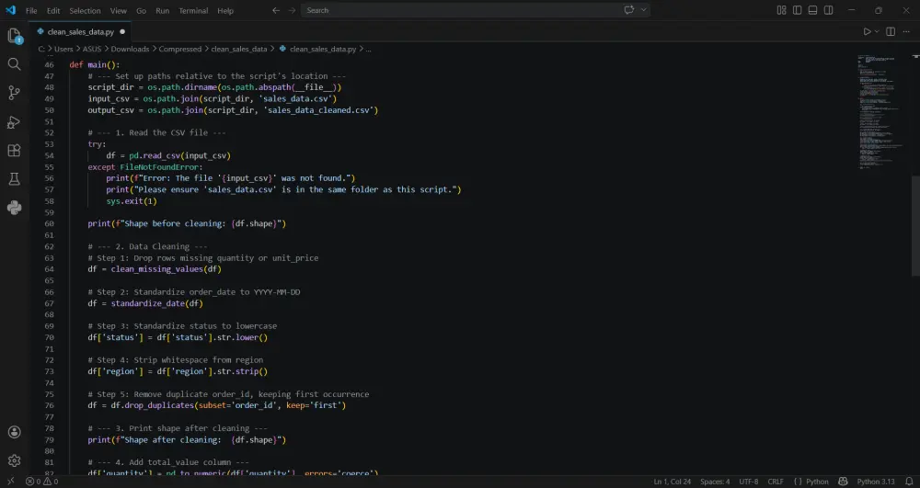Image resolution: width=920 pixels, height=488 pixels.
Task: Toggle the Primary Side Bar
Action: click(x=798, y=10)
